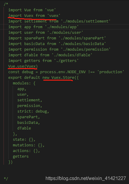Open the blog.csdn.net watermark URL
The image size is (129, 184).
coord(86,178)
